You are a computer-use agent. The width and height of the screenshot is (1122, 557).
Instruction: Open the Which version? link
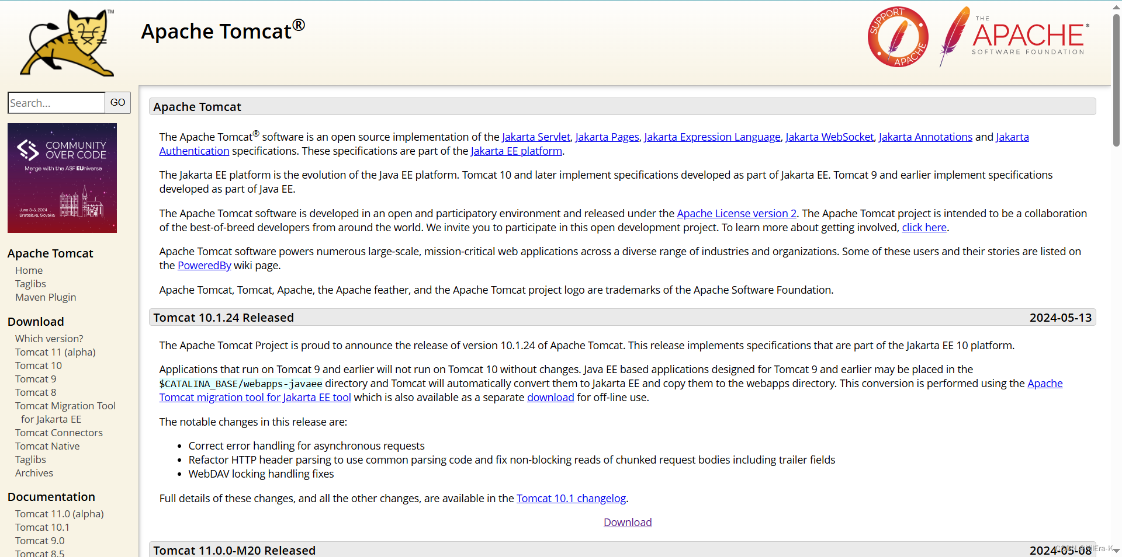coord(49,339)
